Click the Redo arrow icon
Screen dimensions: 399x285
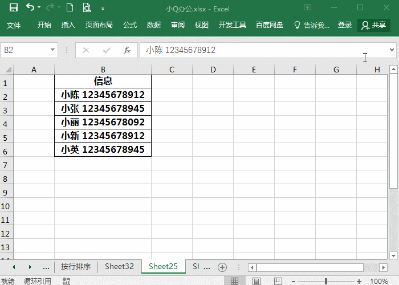click(x=50, y=7)
